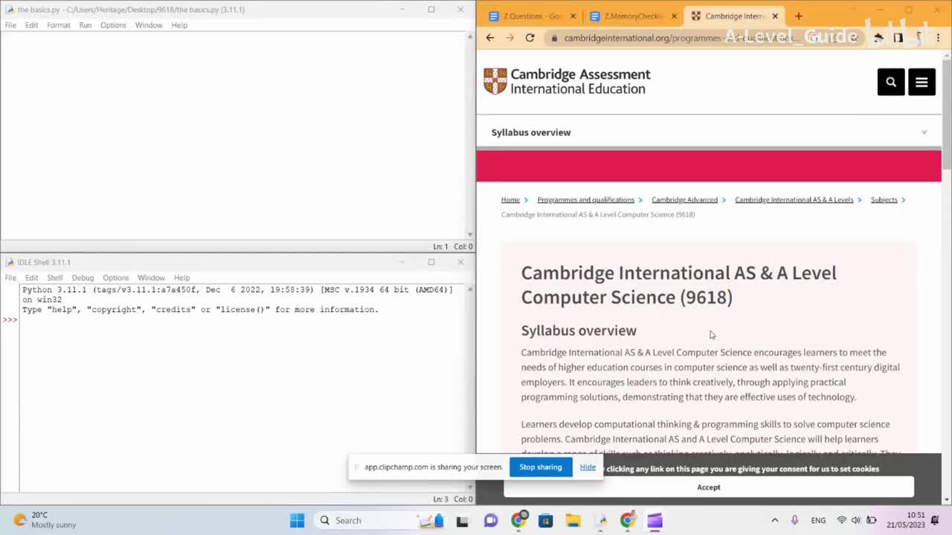Open Format menu in the basics.py editor
Image resolution: width=952 pixels, height=535 pixels.
(58, 25)
